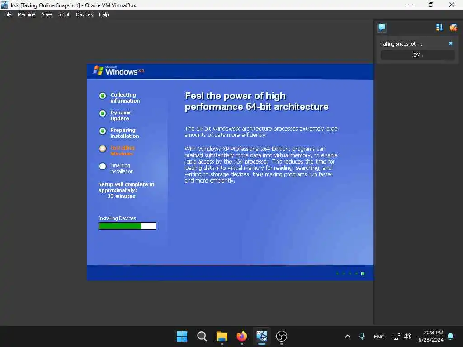Open OBS Studio from the taskbar
Viewport: 463px width, 347px height.
point(281,336)
